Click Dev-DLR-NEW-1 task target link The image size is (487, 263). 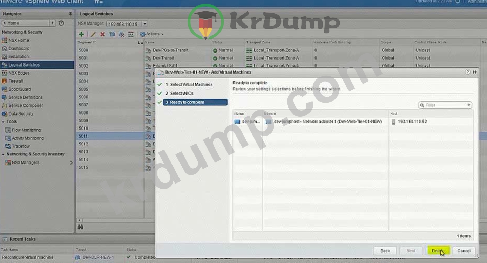pyautogui.click(x=98, y=257)
